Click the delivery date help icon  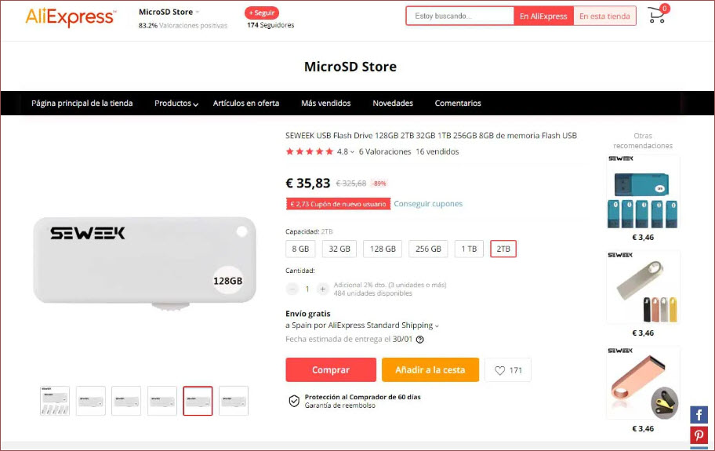point(419,340)
